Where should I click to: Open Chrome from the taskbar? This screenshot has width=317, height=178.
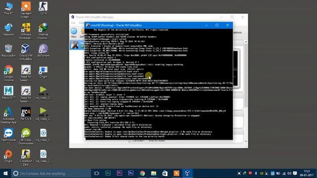pyautogui.click(x=142, y=174)
